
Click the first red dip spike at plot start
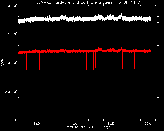tap(19, 63)
